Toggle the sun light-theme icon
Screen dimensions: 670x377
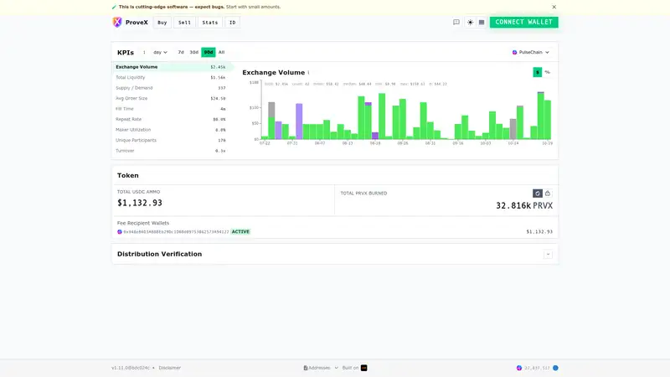[470, 23]
